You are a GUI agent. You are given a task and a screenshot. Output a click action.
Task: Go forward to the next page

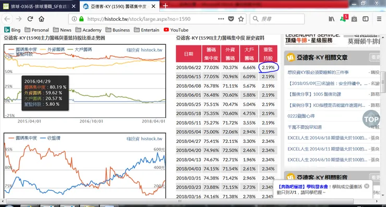tap(19, 19)
